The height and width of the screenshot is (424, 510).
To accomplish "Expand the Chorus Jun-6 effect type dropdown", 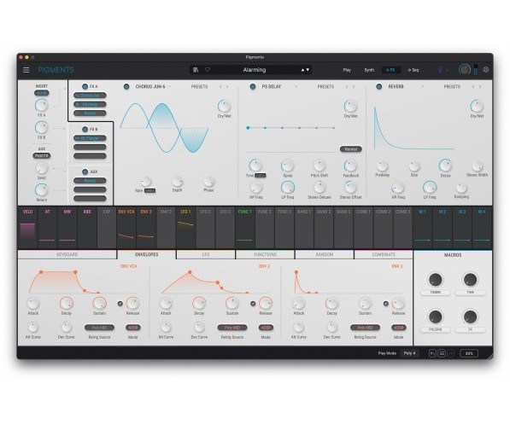I will point(170,86).
